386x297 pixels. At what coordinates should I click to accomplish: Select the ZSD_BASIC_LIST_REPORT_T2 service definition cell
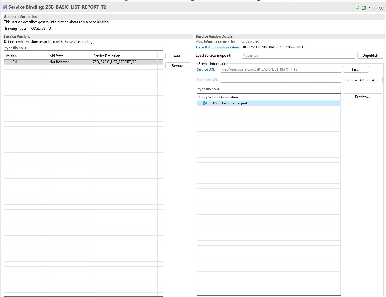[125, 62]
